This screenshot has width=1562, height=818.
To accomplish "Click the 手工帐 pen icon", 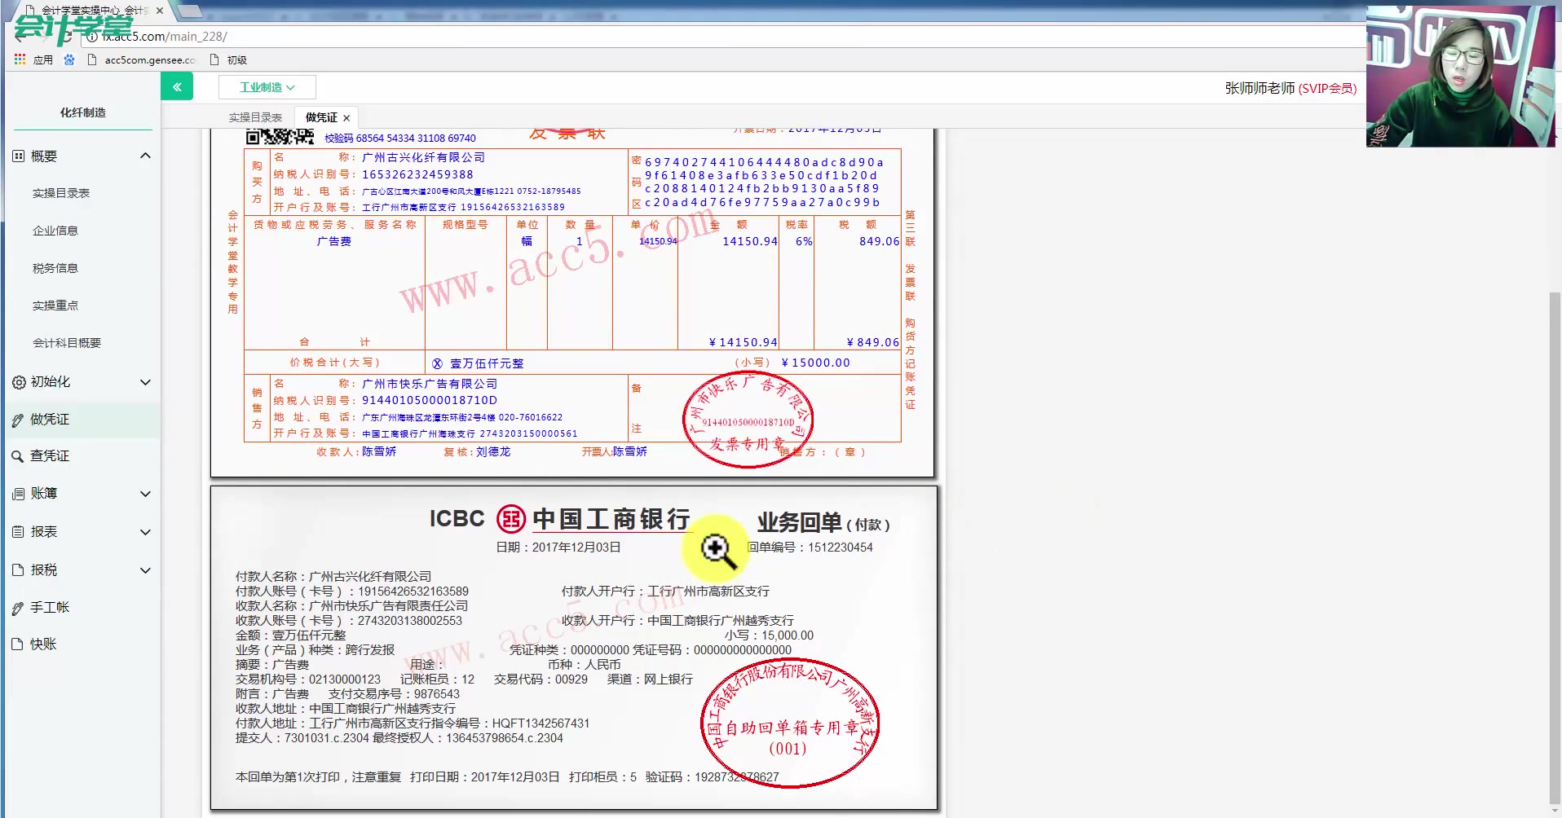I will tap(18, 608).
